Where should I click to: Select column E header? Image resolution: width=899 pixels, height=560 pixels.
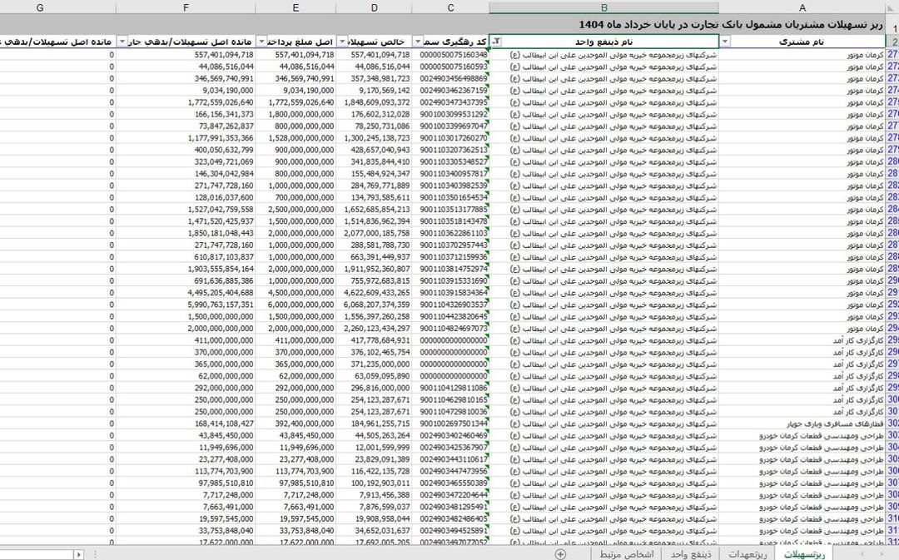[296, 7]
